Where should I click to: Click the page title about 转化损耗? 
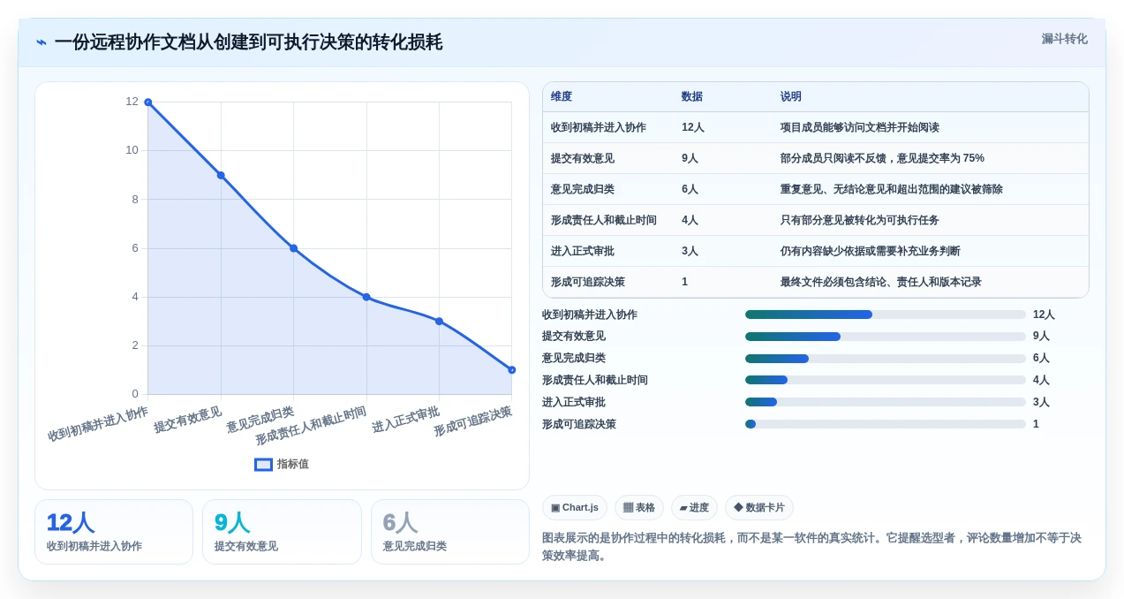[248, 42]
